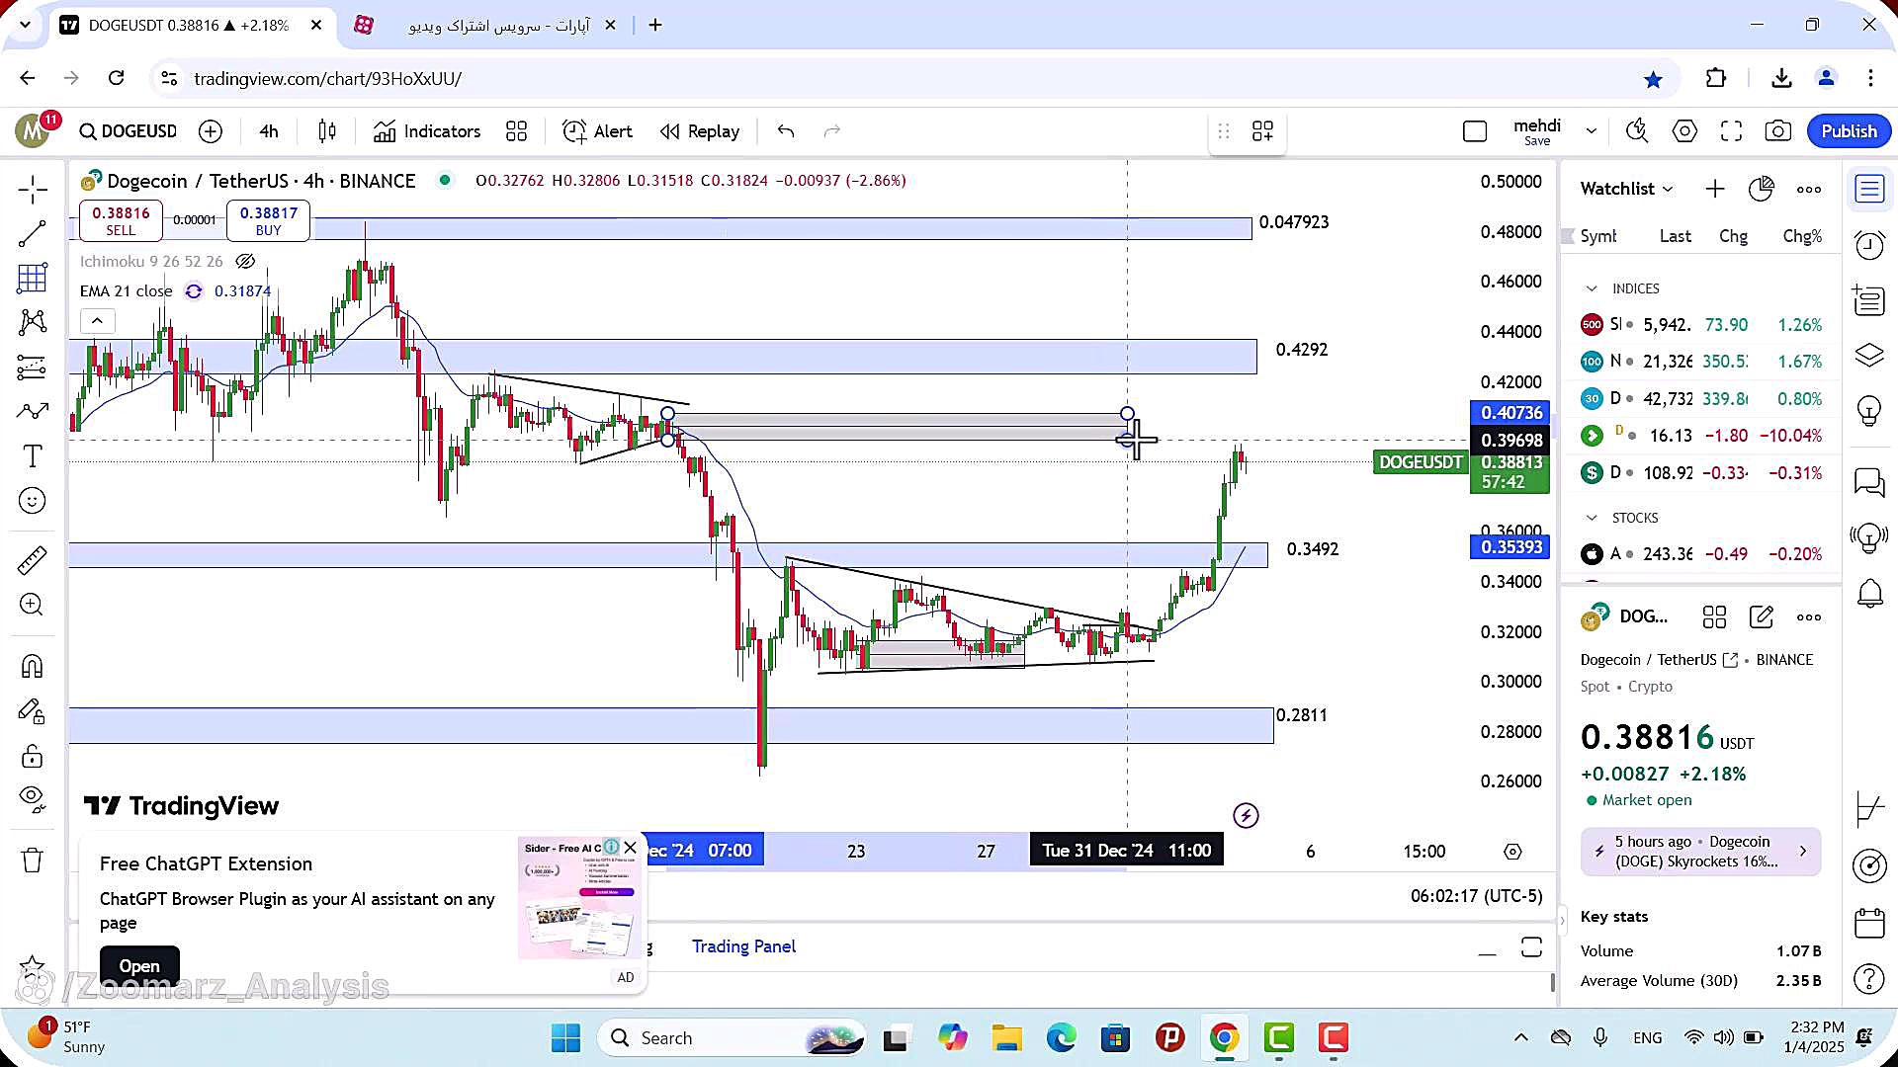Collapse the STOCKS section

coord(1592,518)
